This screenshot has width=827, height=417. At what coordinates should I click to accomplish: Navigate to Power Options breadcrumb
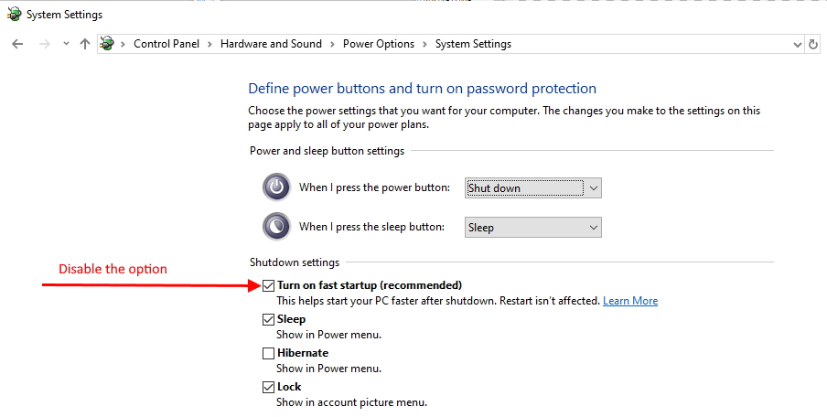tap(379, 44)
